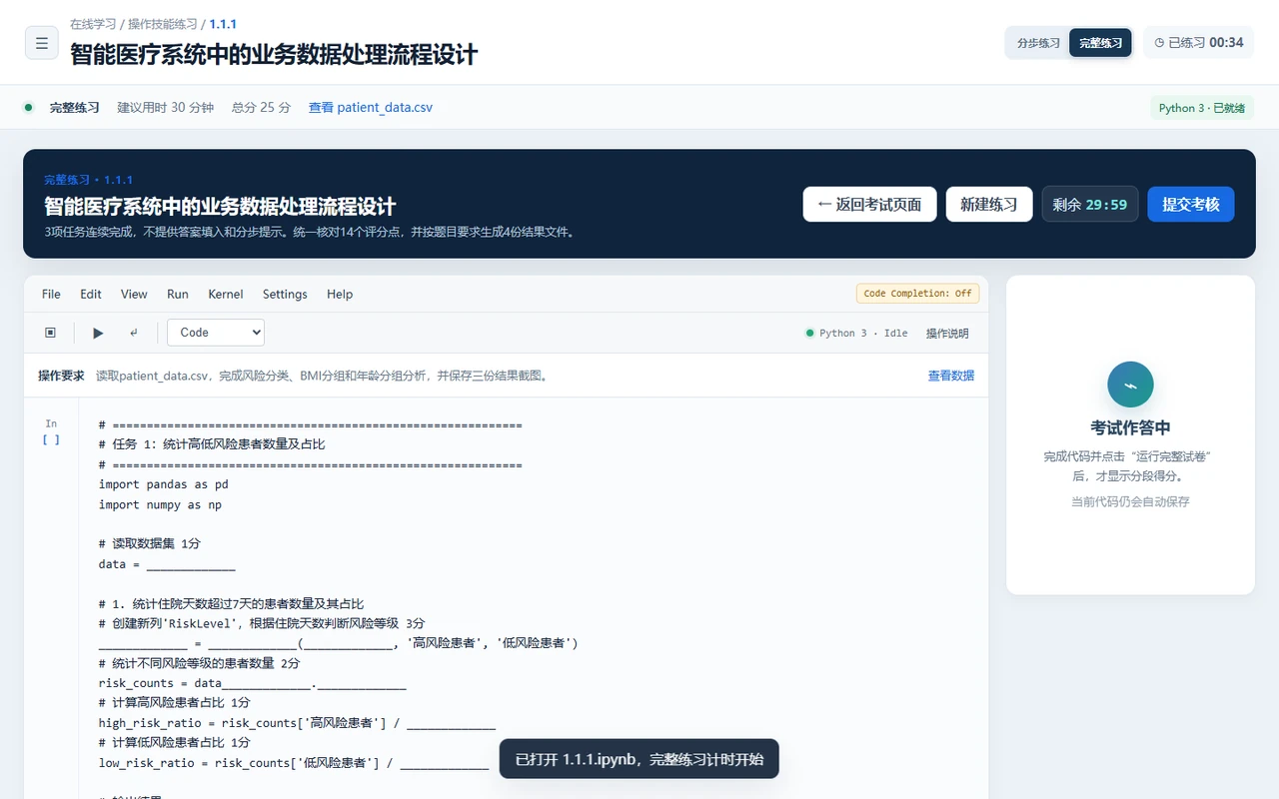Open the View menu
Image resolution: width=1279 pixels, height=799 pixels.
134,294
